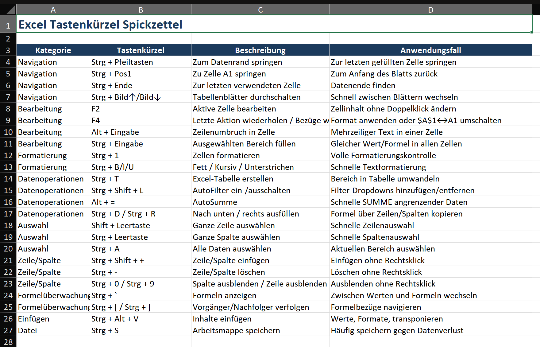
Task: Select row 1 header
Action: pos(8,24)
